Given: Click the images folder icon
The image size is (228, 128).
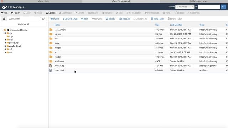Looking at the screenshot, I should tap(51, 47).
